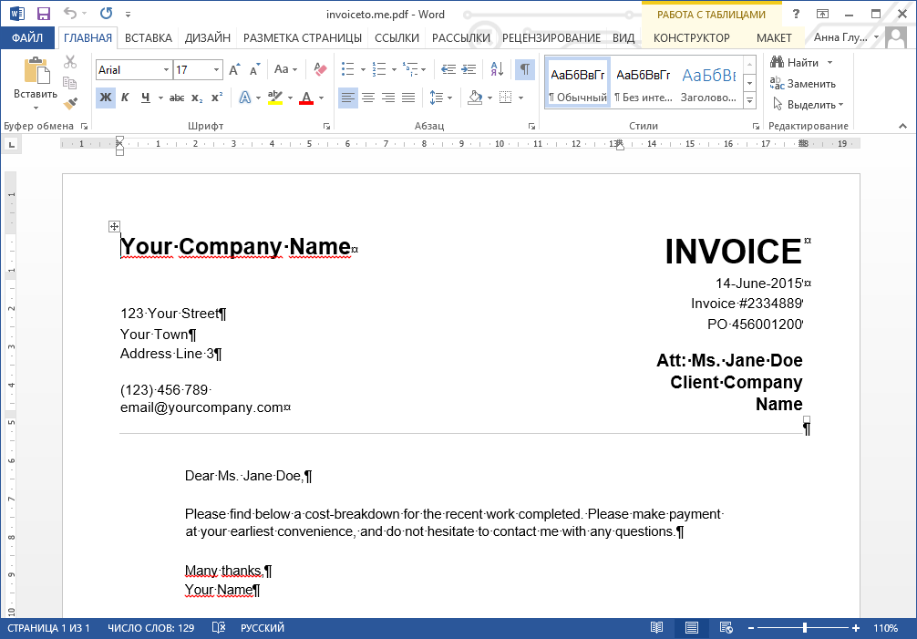This screenshot has width=917, height=639.
Task: Apply subscript formatting
Action: (x=197, y=98)
